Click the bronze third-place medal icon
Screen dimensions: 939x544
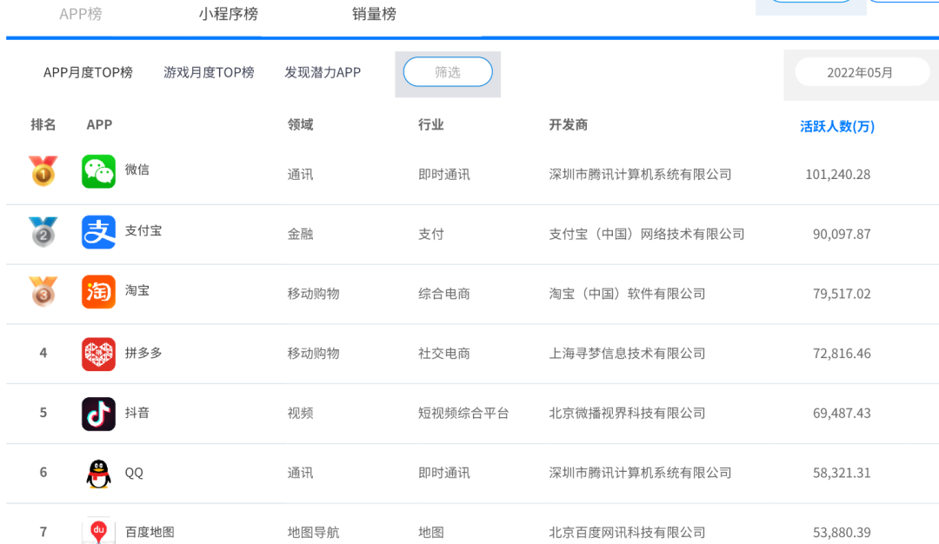coord(43,292)
